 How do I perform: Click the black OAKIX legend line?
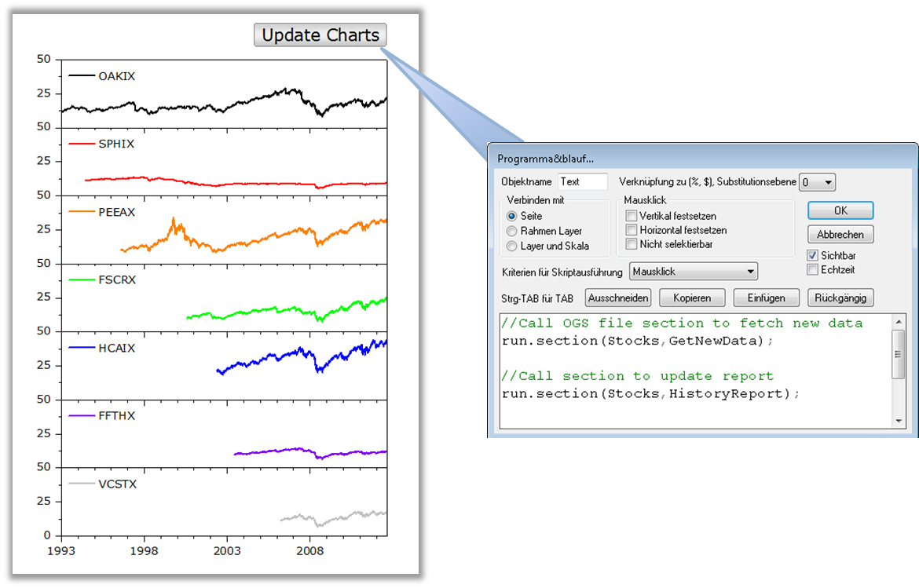click(82, 75)
